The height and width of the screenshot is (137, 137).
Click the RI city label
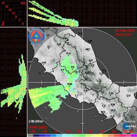pyautogui.click(x=77, y=72)
